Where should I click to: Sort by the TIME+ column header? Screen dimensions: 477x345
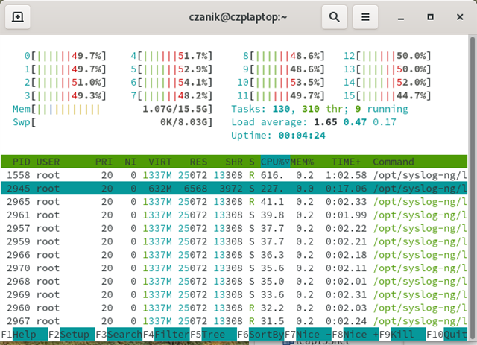pyautogui.click(x=346, y=162)
